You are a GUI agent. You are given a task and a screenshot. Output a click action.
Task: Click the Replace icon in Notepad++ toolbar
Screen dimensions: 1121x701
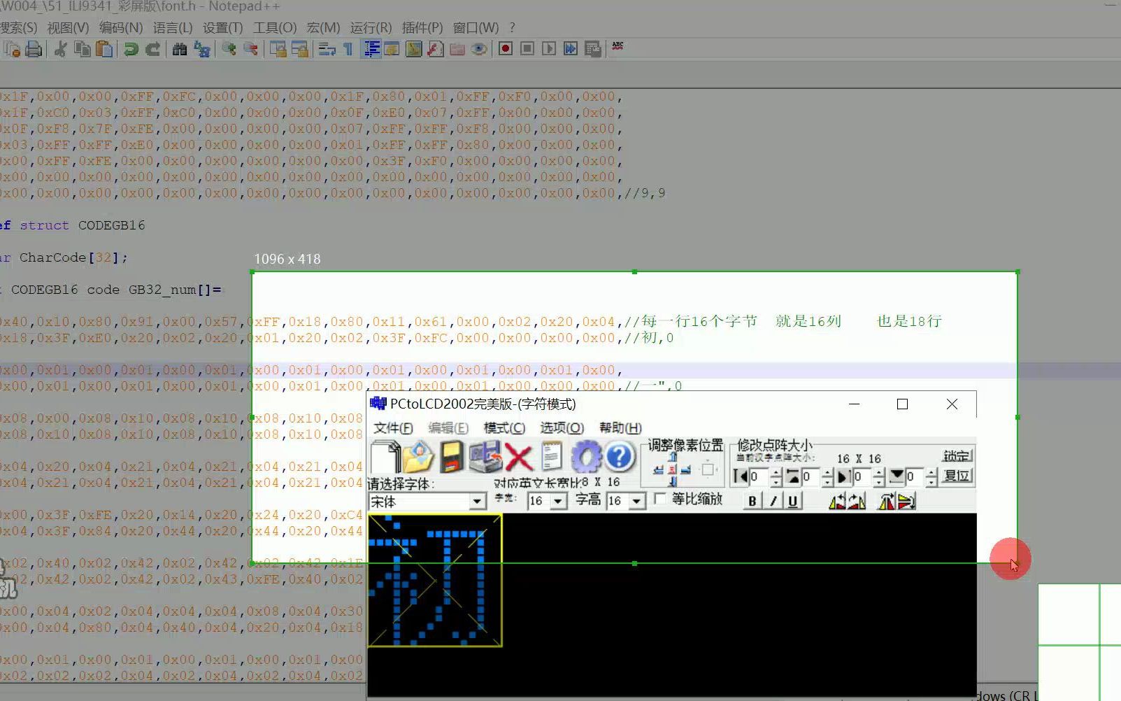[202, 49]
